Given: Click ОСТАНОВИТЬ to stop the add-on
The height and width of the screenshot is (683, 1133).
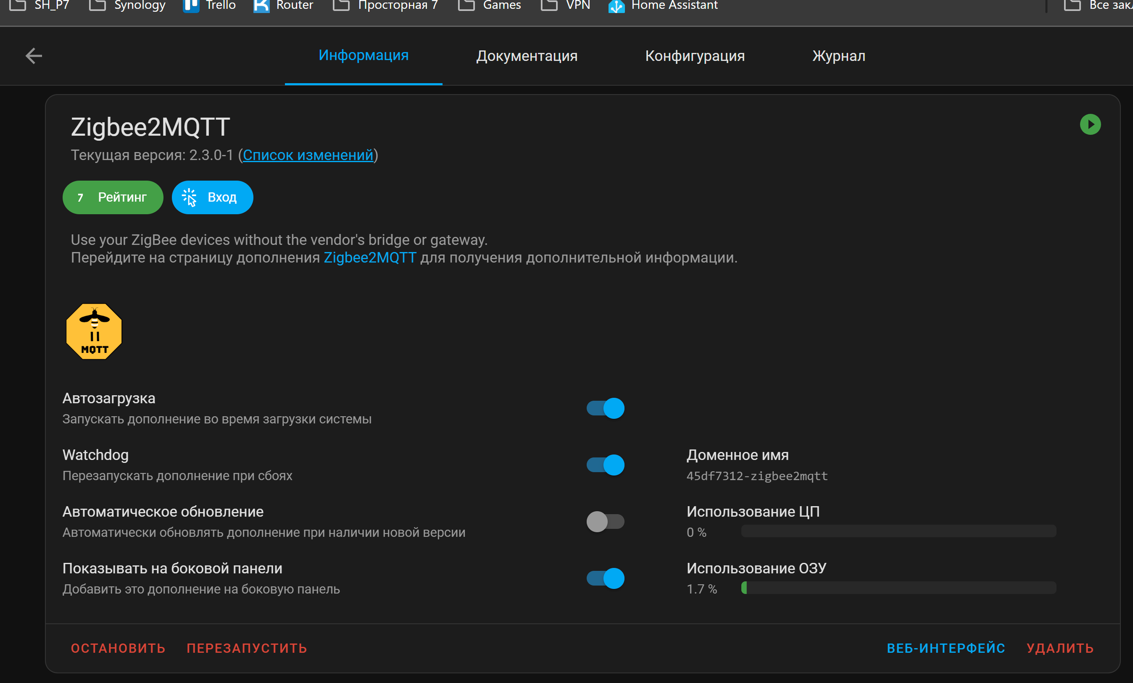Looking at the screenshot, I should coord(118,648).
